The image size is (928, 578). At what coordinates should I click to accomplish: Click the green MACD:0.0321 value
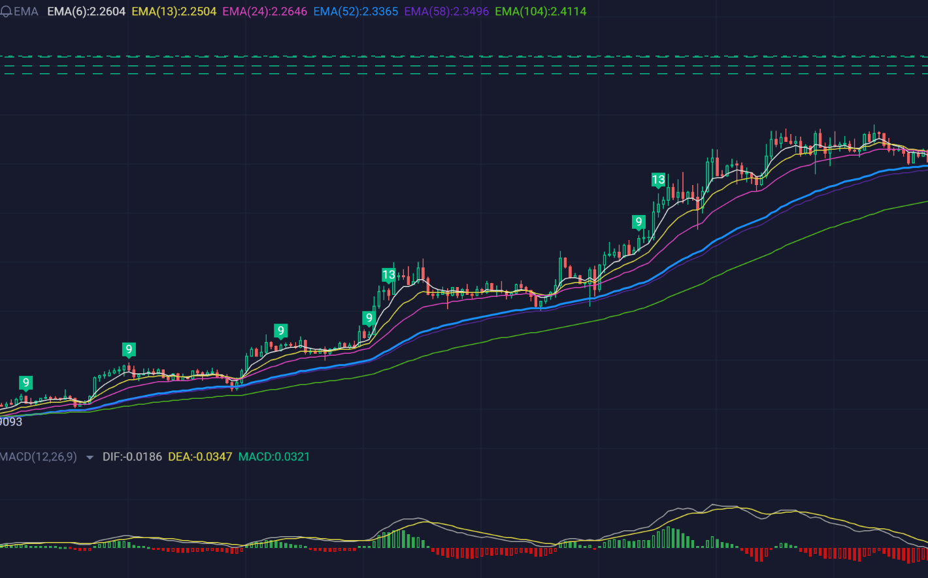274,457
